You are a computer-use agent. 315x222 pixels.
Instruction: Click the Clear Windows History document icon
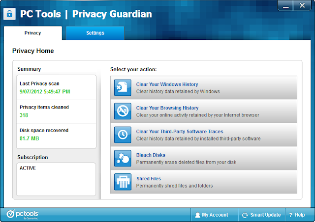123,87
